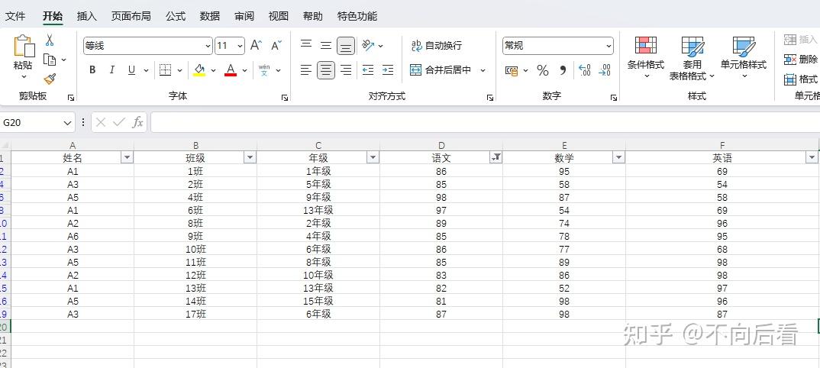Open the 数字 group dialog launcher
820x368 pixels.
coord(614,97)
